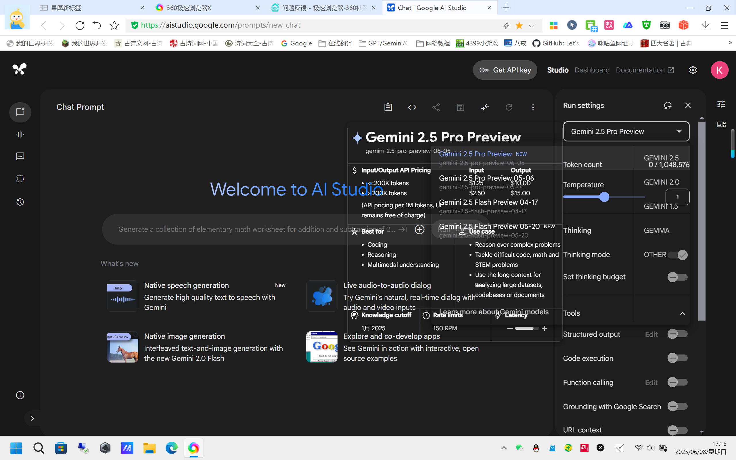
Task: Open the Documentation link
Action: 645,70
